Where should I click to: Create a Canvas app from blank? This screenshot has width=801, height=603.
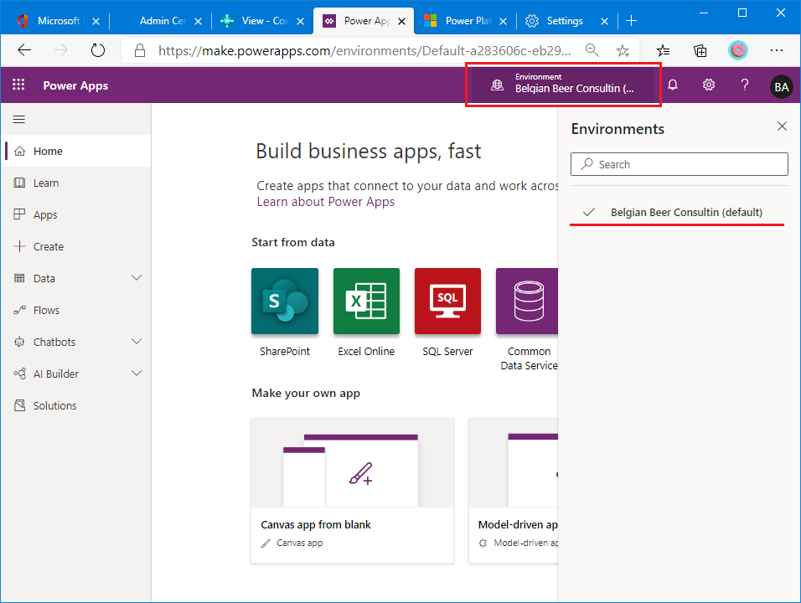(x=352, y=491)
